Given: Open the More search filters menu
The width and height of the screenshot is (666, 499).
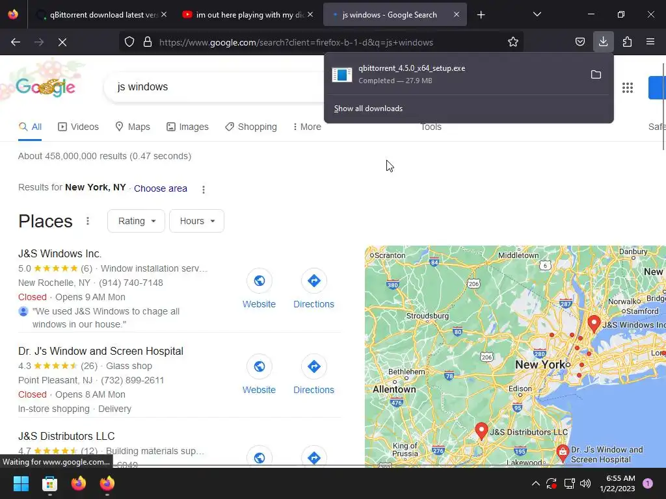Looking at the screenshot, I should 307,127.
